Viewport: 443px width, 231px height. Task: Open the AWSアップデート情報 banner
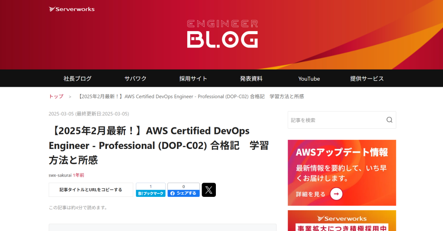pos(342,173)
